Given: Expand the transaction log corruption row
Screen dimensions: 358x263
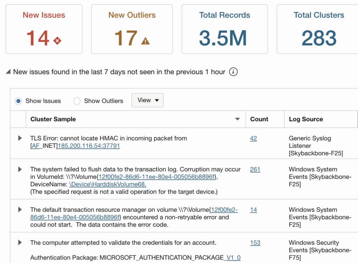Looking at the screenshot, I should pyautogui.click(x=19, y=169).
